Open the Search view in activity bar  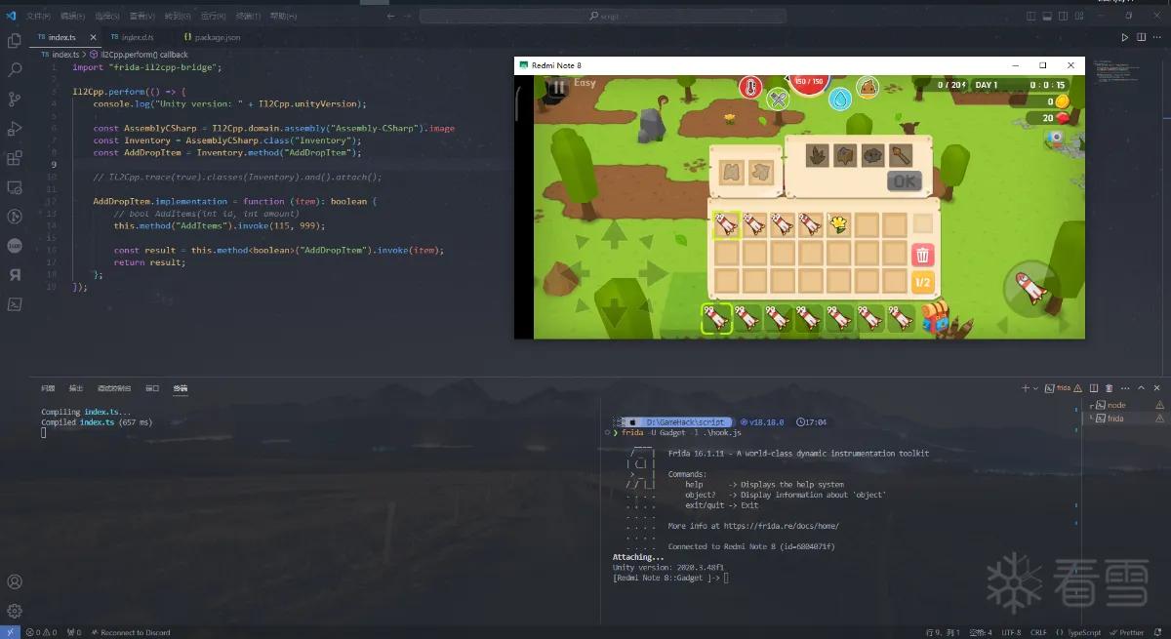click(15, 70)
